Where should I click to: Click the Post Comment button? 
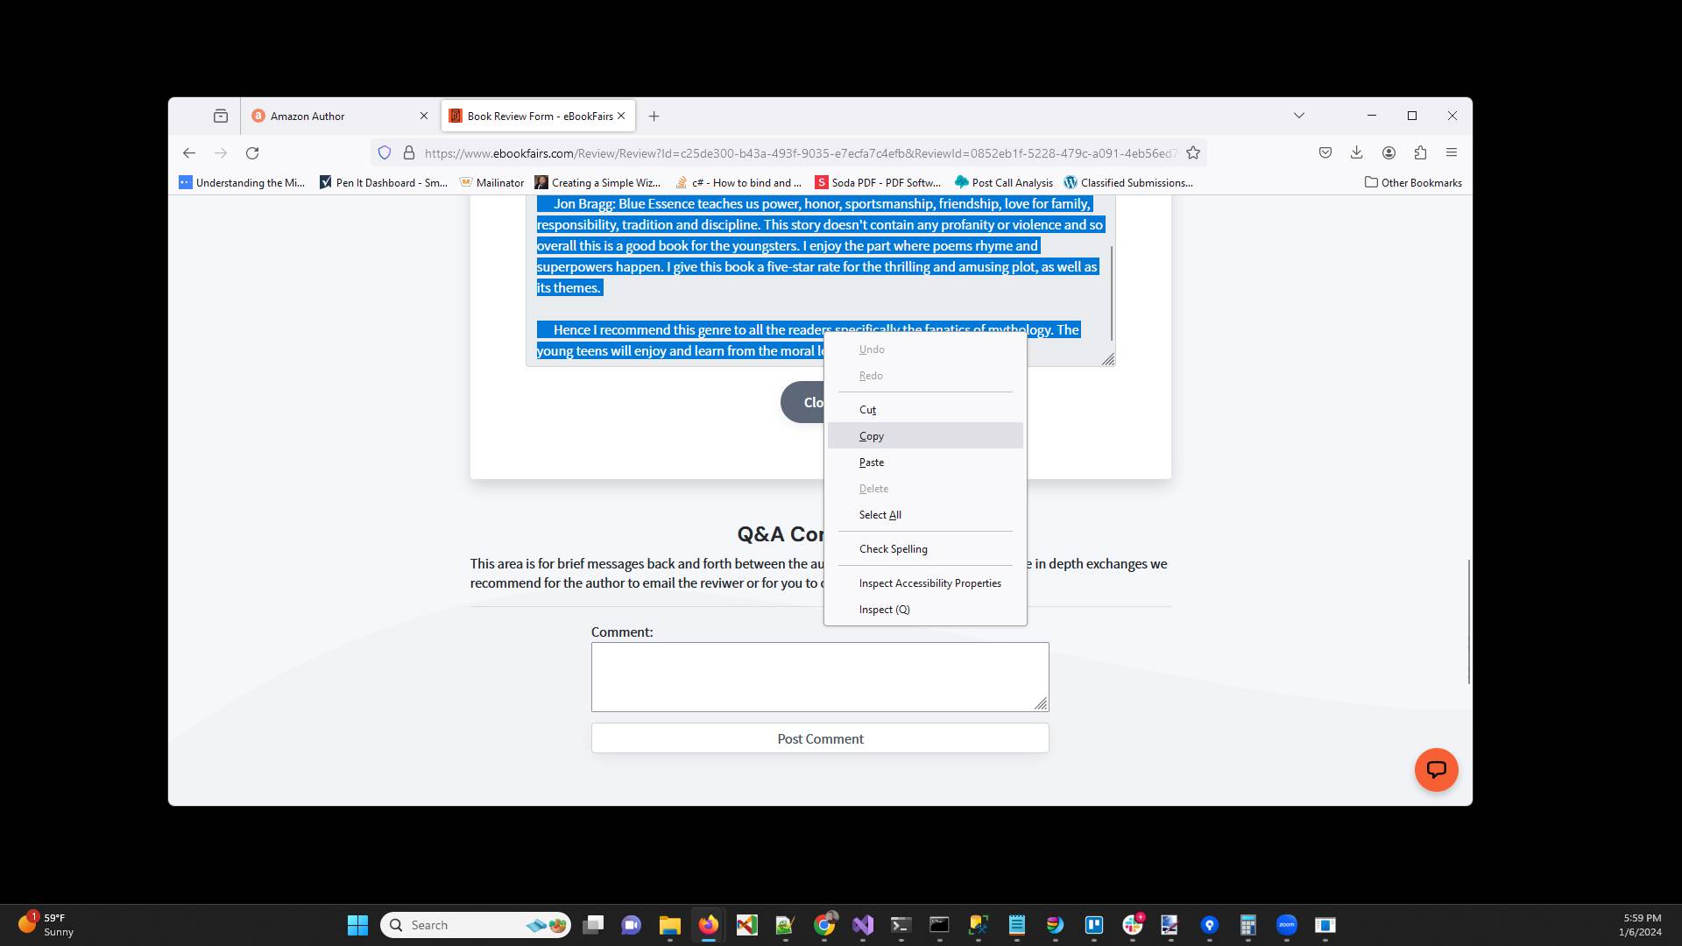pos(820,738)
